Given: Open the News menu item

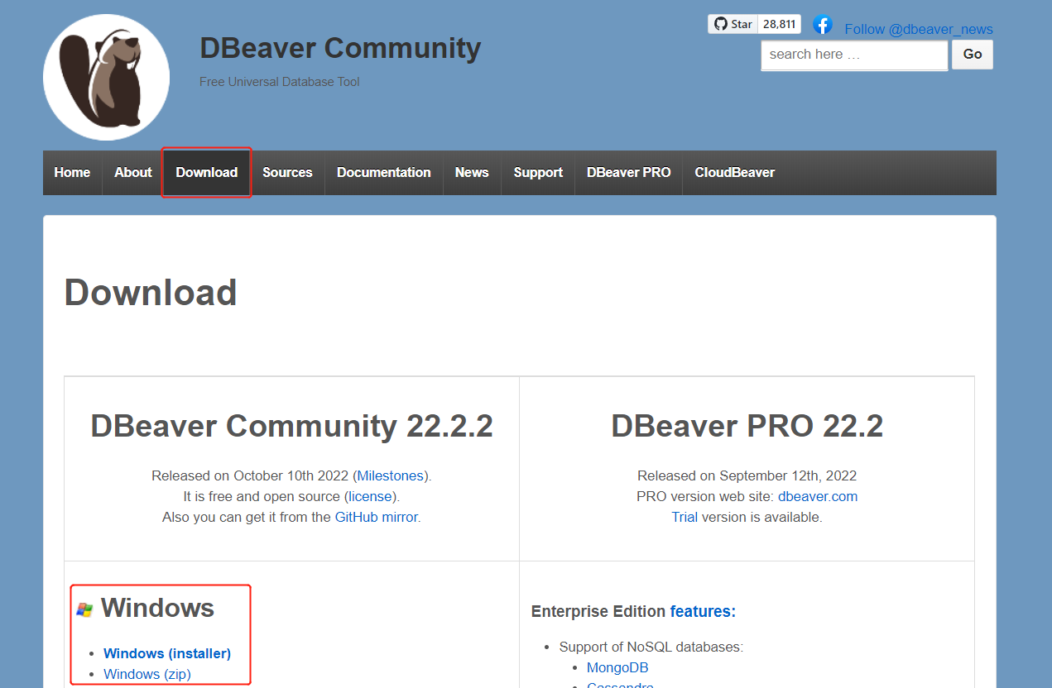Looking at the screenshot, I should [x=472, y=173].
